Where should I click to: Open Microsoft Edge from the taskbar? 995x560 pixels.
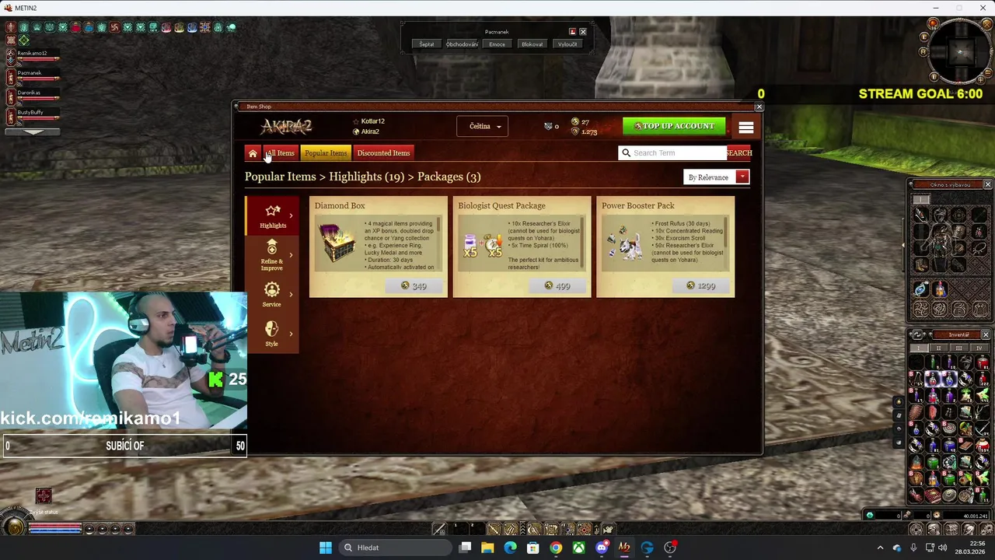pyautogui.click(x=510, y=548)
